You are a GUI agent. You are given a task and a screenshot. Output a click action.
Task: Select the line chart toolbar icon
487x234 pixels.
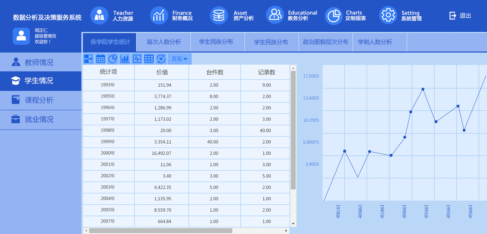137,59
